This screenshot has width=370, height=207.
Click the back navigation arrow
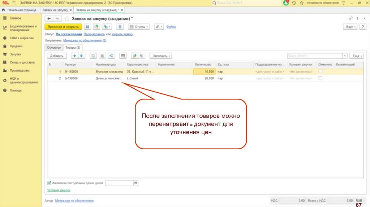(x=49, y=18)
